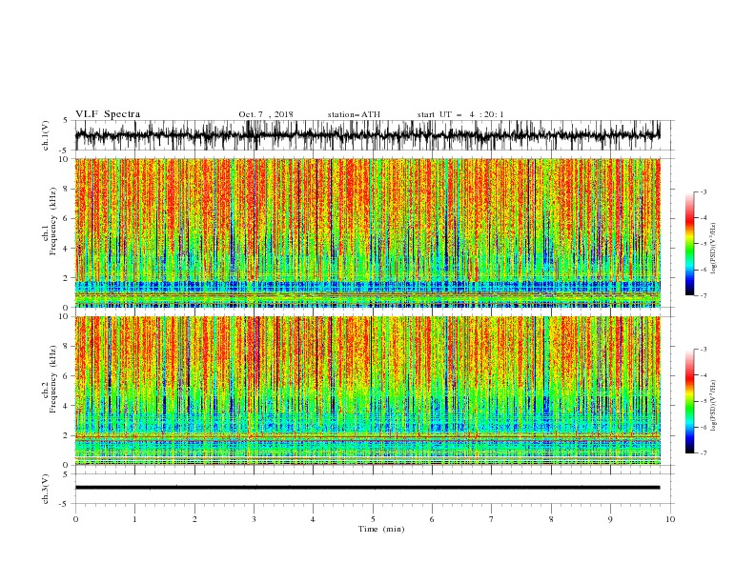Click time-axis tick label "3"
The height and width of the screenshot is (583, 755).
254,519
